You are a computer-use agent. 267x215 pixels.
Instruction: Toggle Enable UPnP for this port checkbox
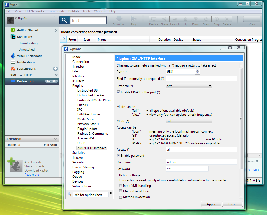coord(118,92)
